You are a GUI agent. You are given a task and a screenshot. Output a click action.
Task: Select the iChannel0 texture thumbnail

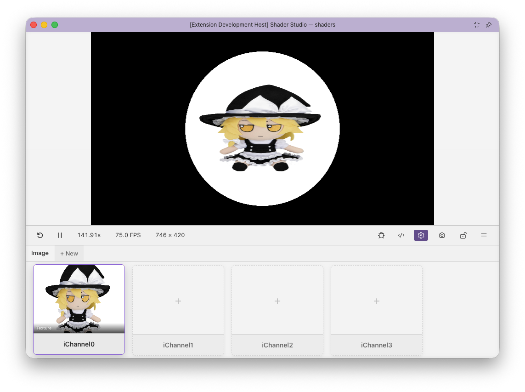79,299
